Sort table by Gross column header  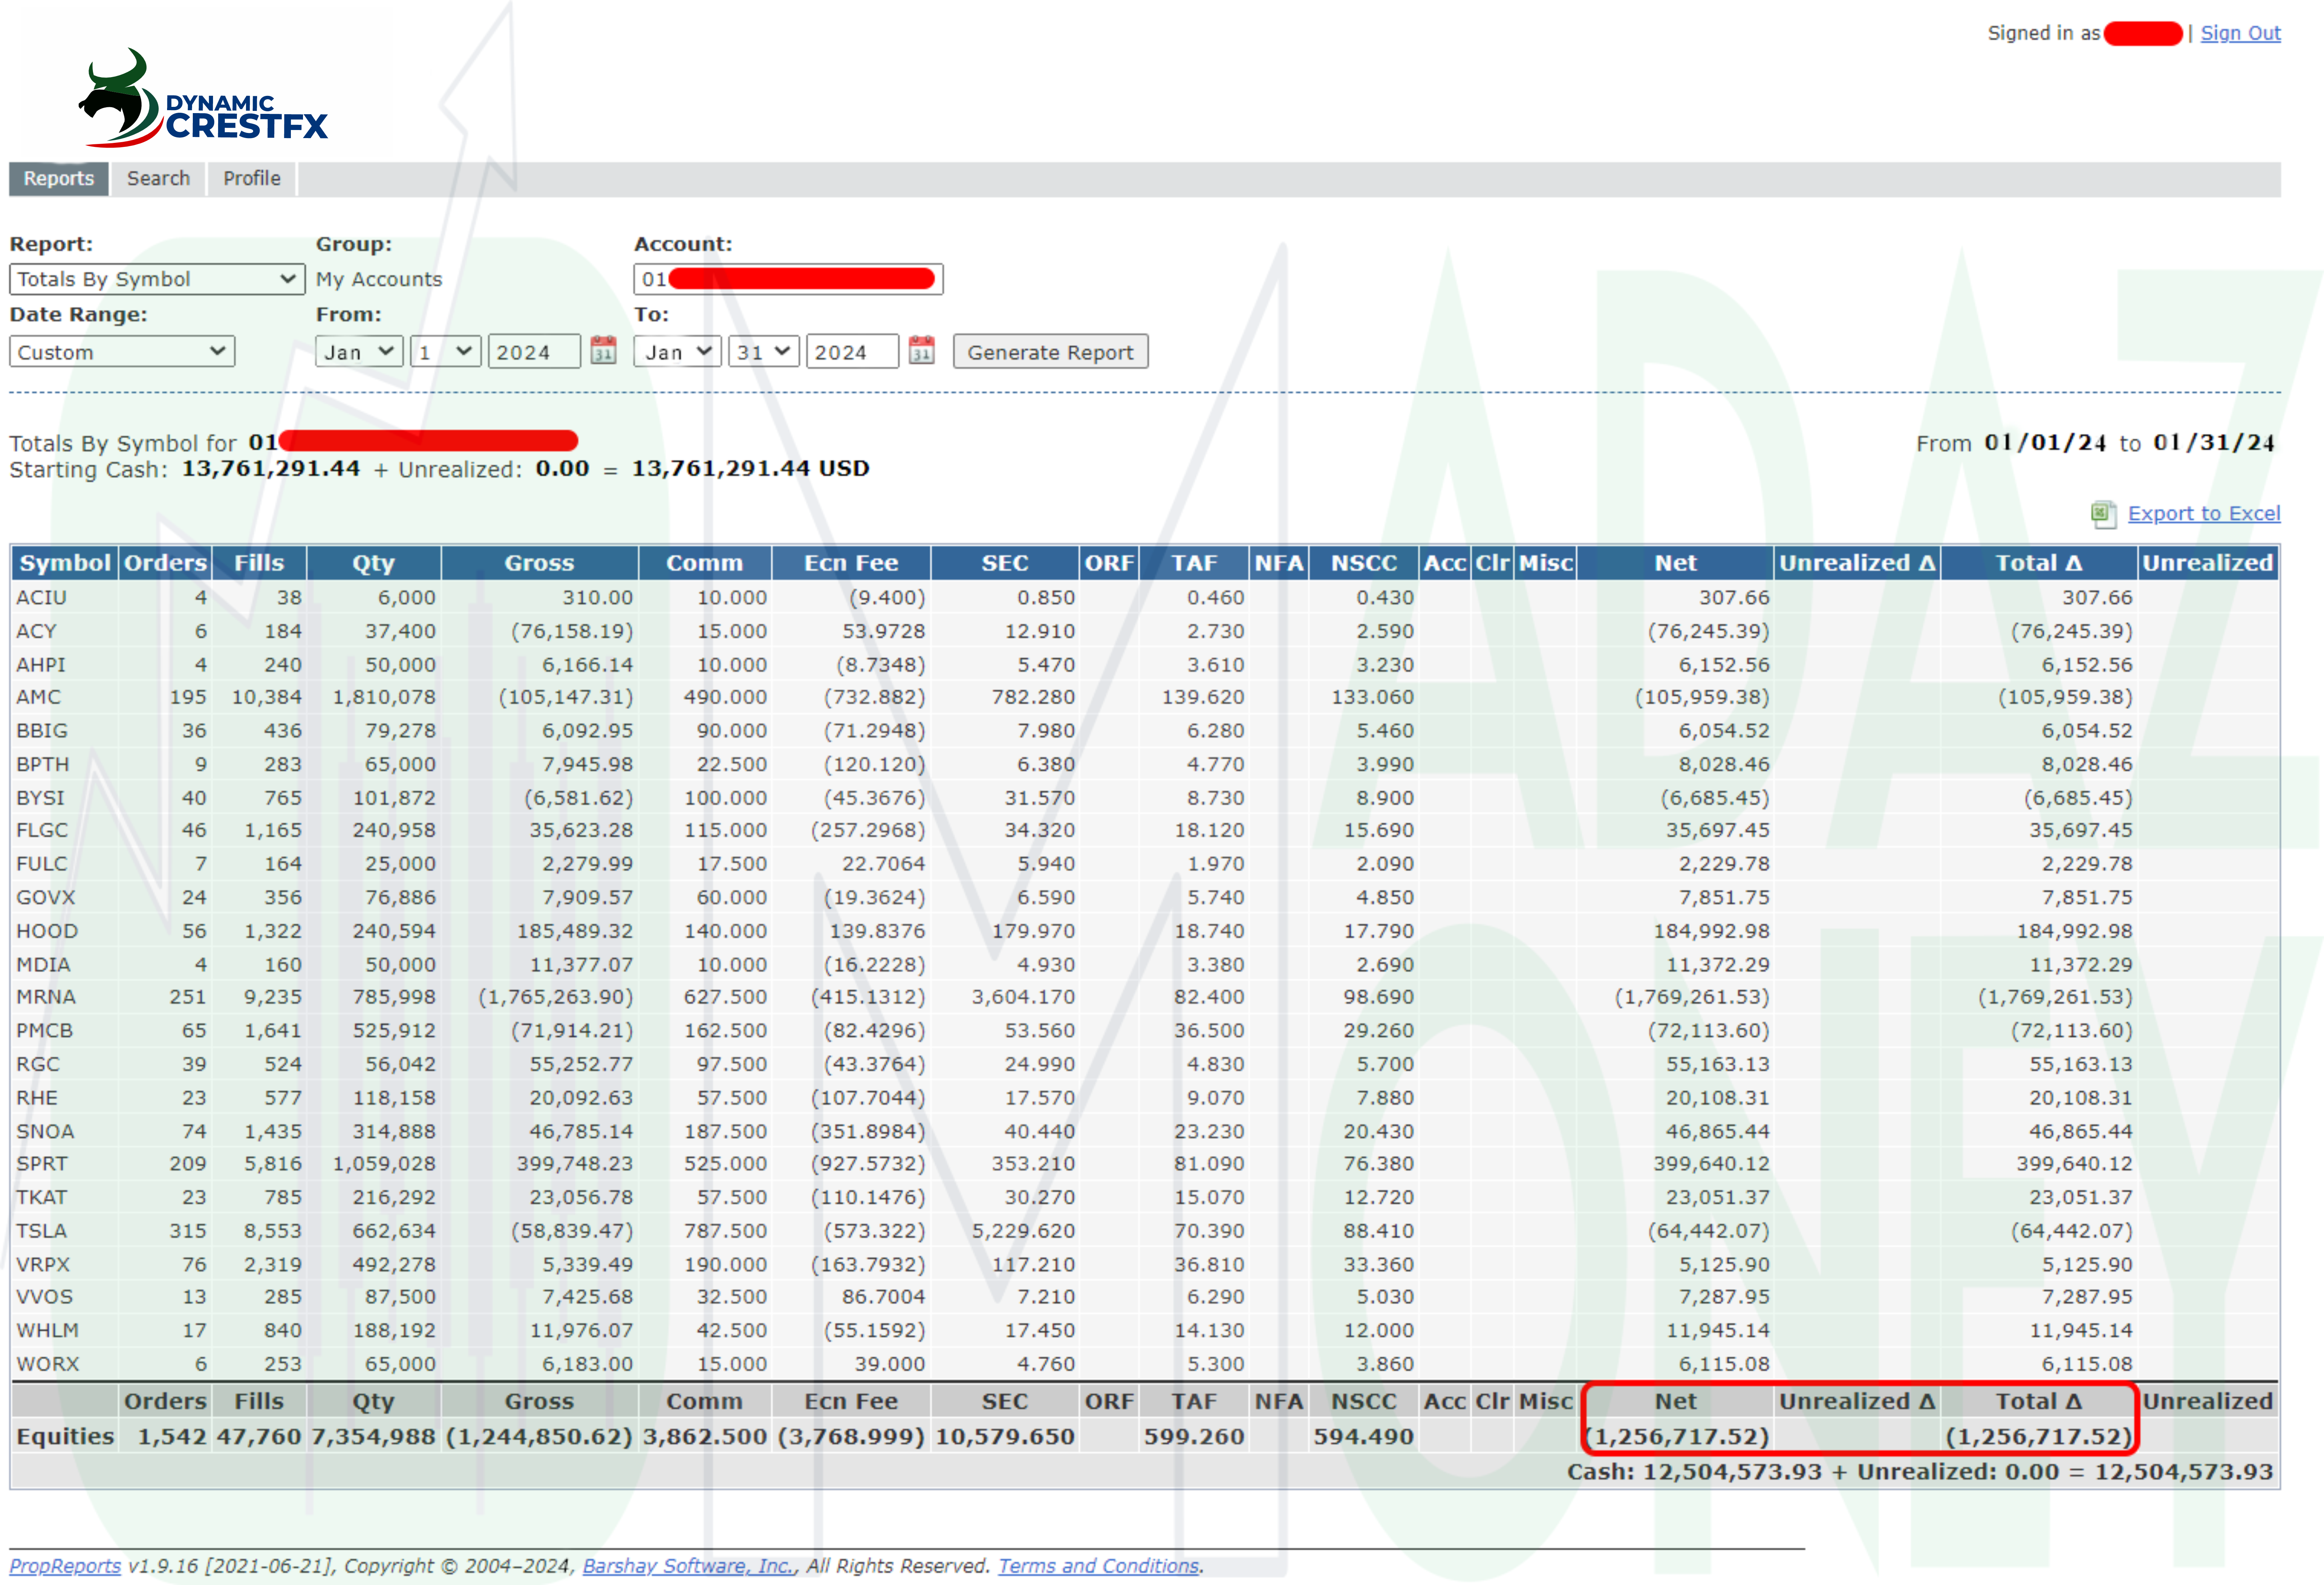539,563
